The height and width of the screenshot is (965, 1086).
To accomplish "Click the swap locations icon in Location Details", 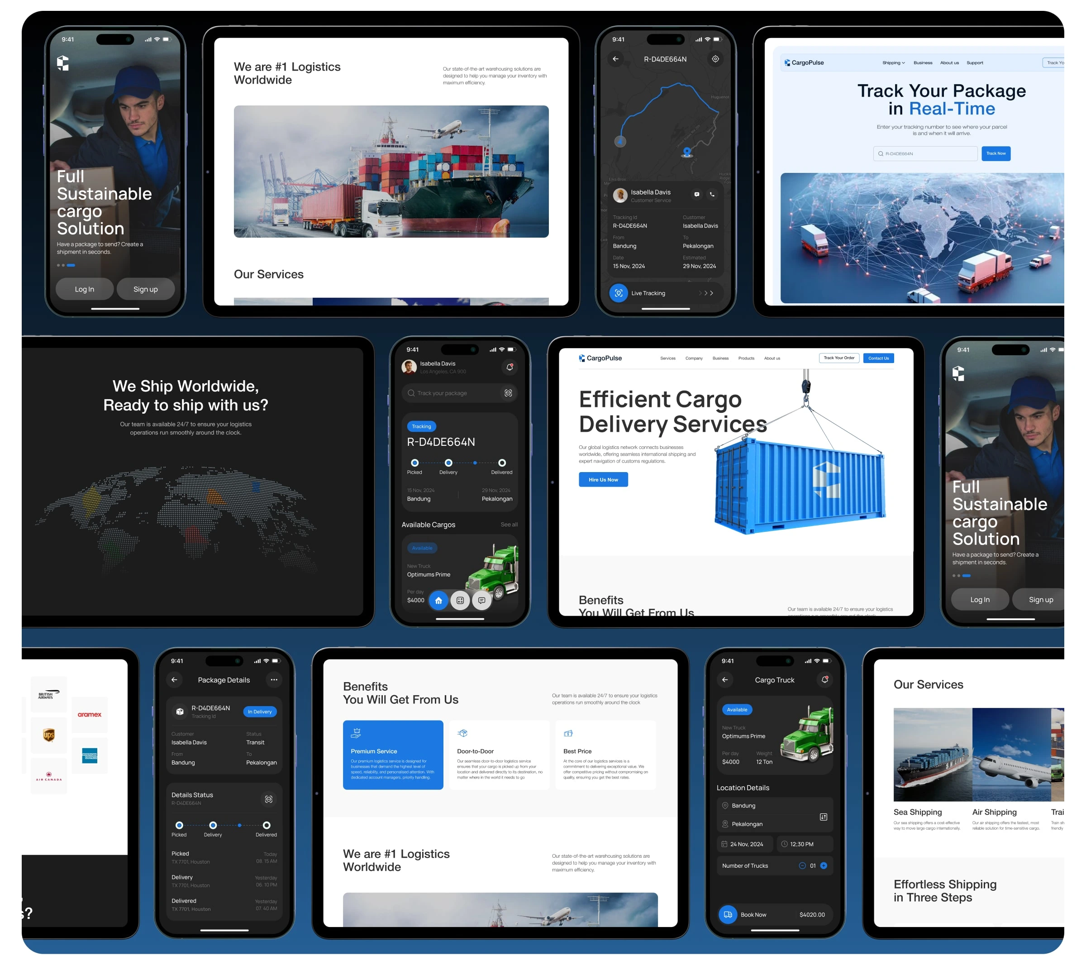I will coord(823,817).
